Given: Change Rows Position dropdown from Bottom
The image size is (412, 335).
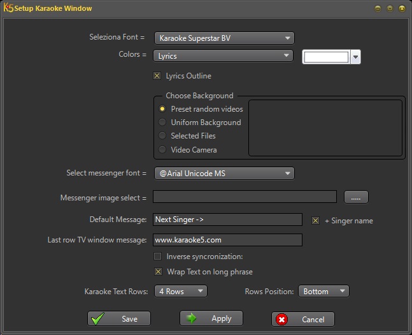Looking at the screenshot, I should 323,292.
